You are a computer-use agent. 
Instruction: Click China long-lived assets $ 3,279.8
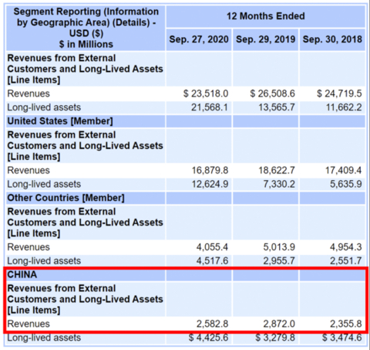tap(275, 338)
